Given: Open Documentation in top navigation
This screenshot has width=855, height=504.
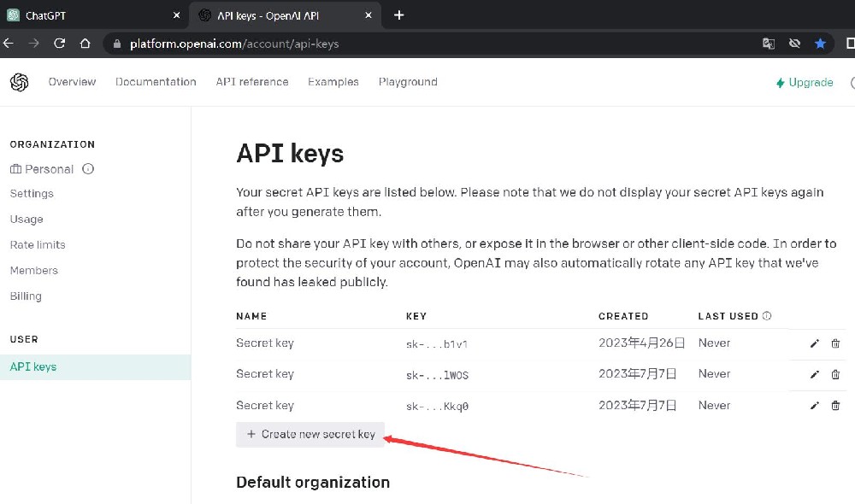Looking at the screenshot, I should 156,82.
